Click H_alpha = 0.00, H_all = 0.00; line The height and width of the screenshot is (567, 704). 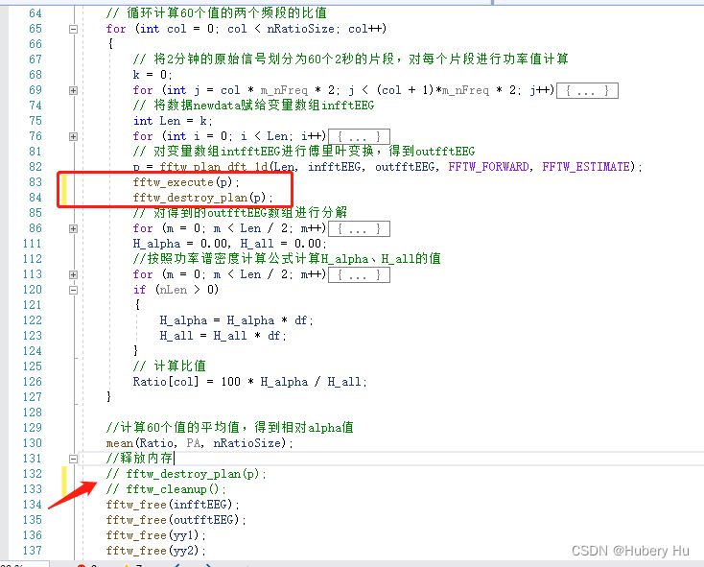[230, 244]
